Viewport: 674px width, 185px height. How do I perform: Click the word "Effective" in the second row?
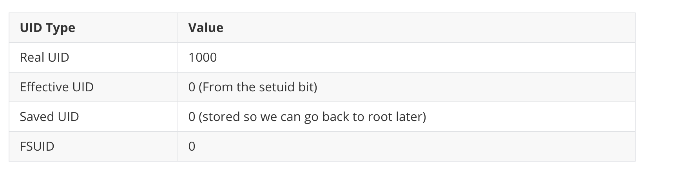click(x=39, y=87)
